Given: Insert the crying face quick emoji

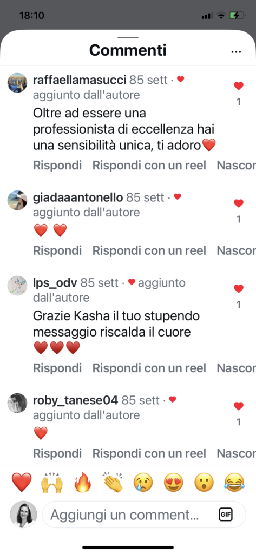Looking at the screenshot, I should point(143,482).
